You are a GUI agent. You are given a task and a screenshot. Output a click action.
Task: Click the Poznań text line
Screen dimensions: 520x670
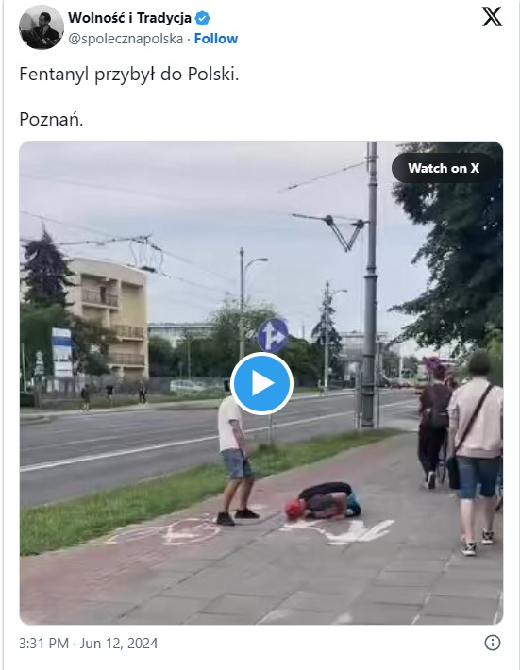[x=51, y=119]
